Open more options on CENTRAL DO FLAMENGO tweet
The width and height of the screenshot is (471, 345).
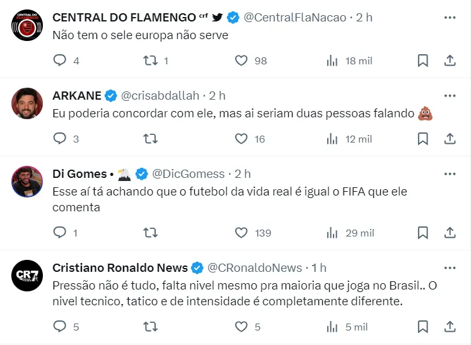(450, 18)
